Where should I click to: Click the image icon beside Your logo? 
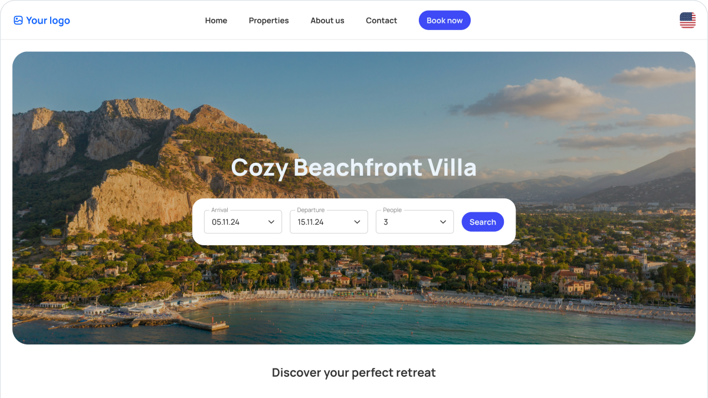tap(18, 21)
